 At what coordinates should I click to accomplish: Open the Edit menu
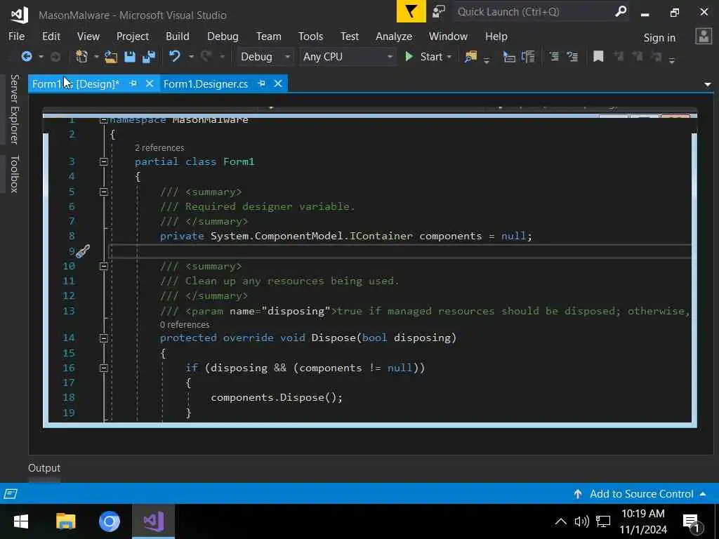[51, 36]
